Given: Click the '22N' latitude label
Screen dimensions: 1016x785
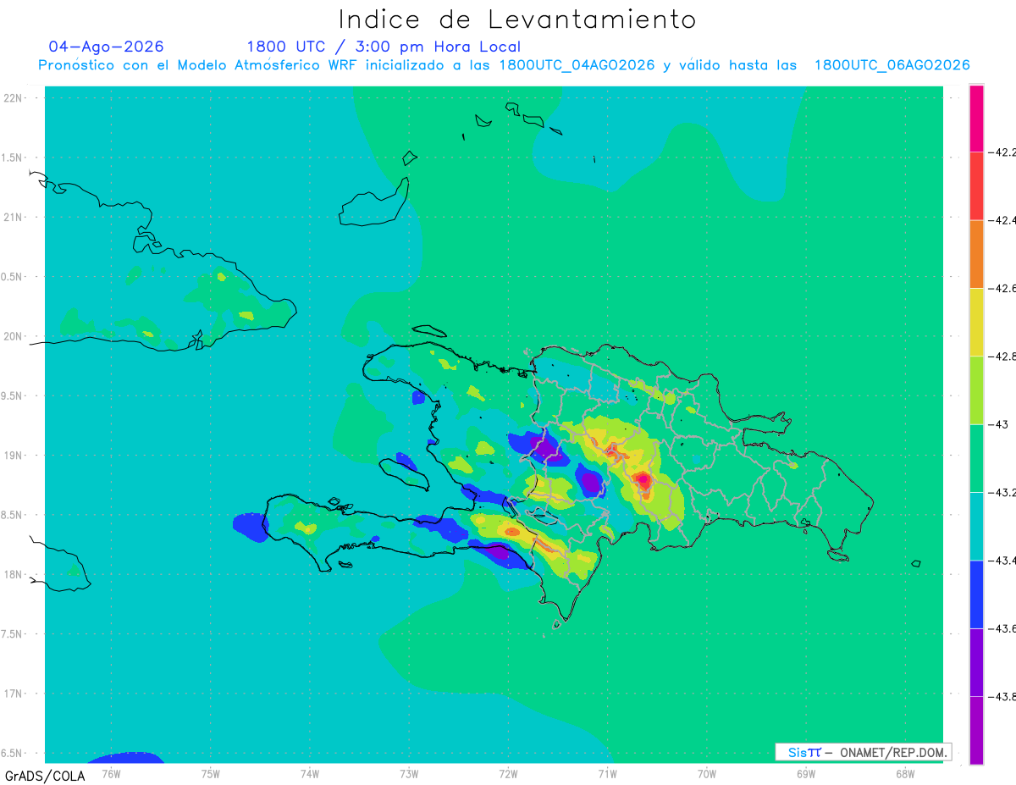Looking at the screenshot, I should point(13,98).
